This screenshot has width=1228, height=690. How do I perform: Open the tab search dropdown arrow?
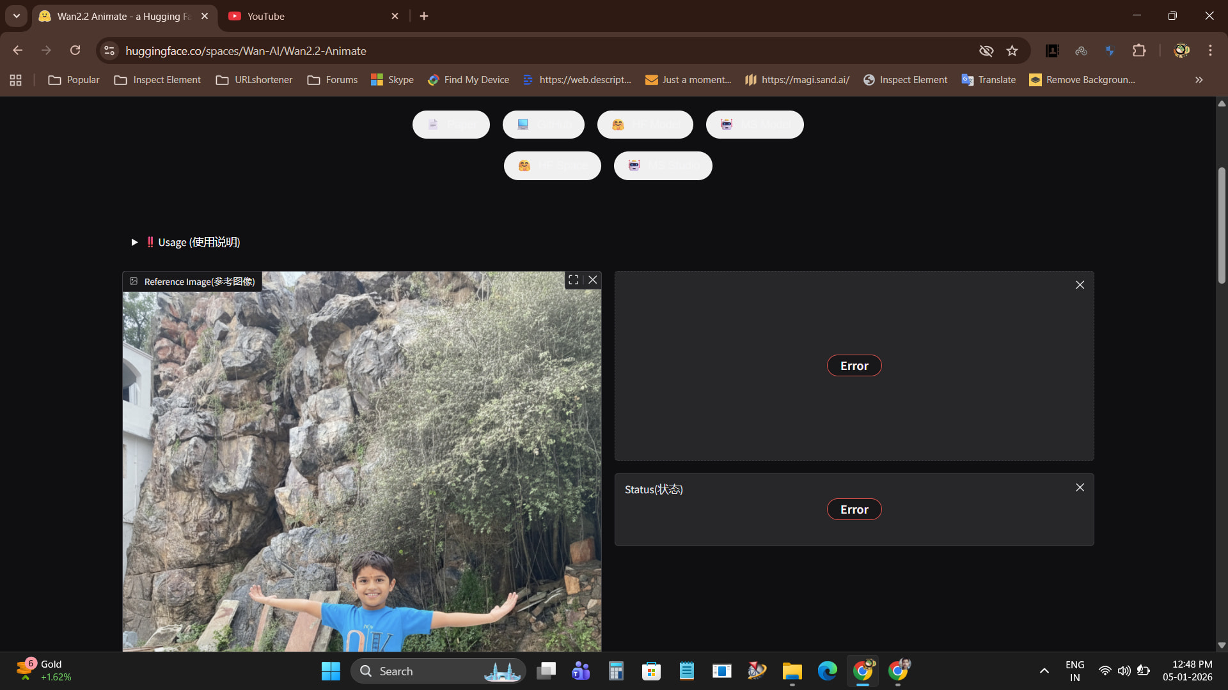pyautogui.click(x=17, y=16)
